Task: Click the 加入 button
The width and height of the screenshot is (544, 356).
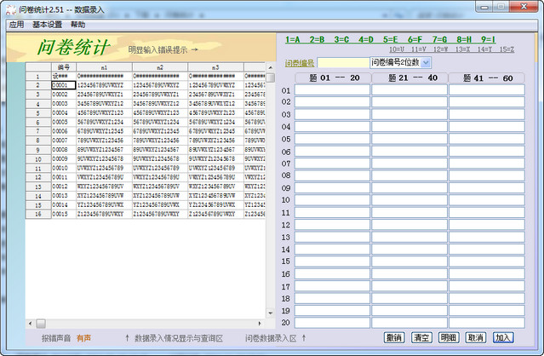Action: tap(502, 337)
